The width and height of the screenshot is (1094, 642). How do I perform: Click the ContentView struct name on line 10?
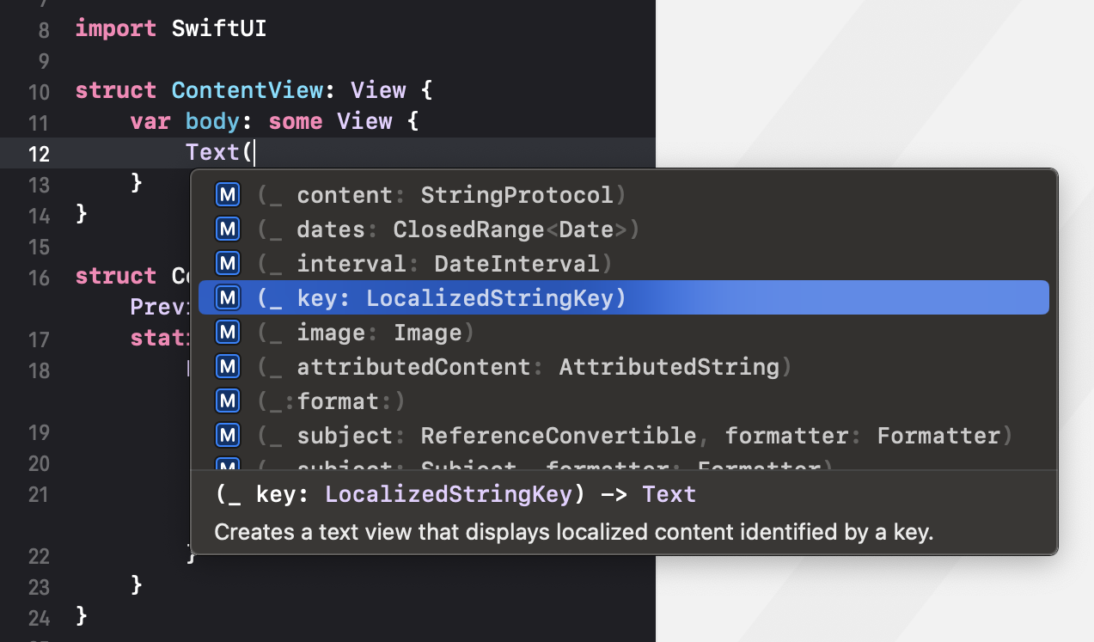tap(247, 91)
